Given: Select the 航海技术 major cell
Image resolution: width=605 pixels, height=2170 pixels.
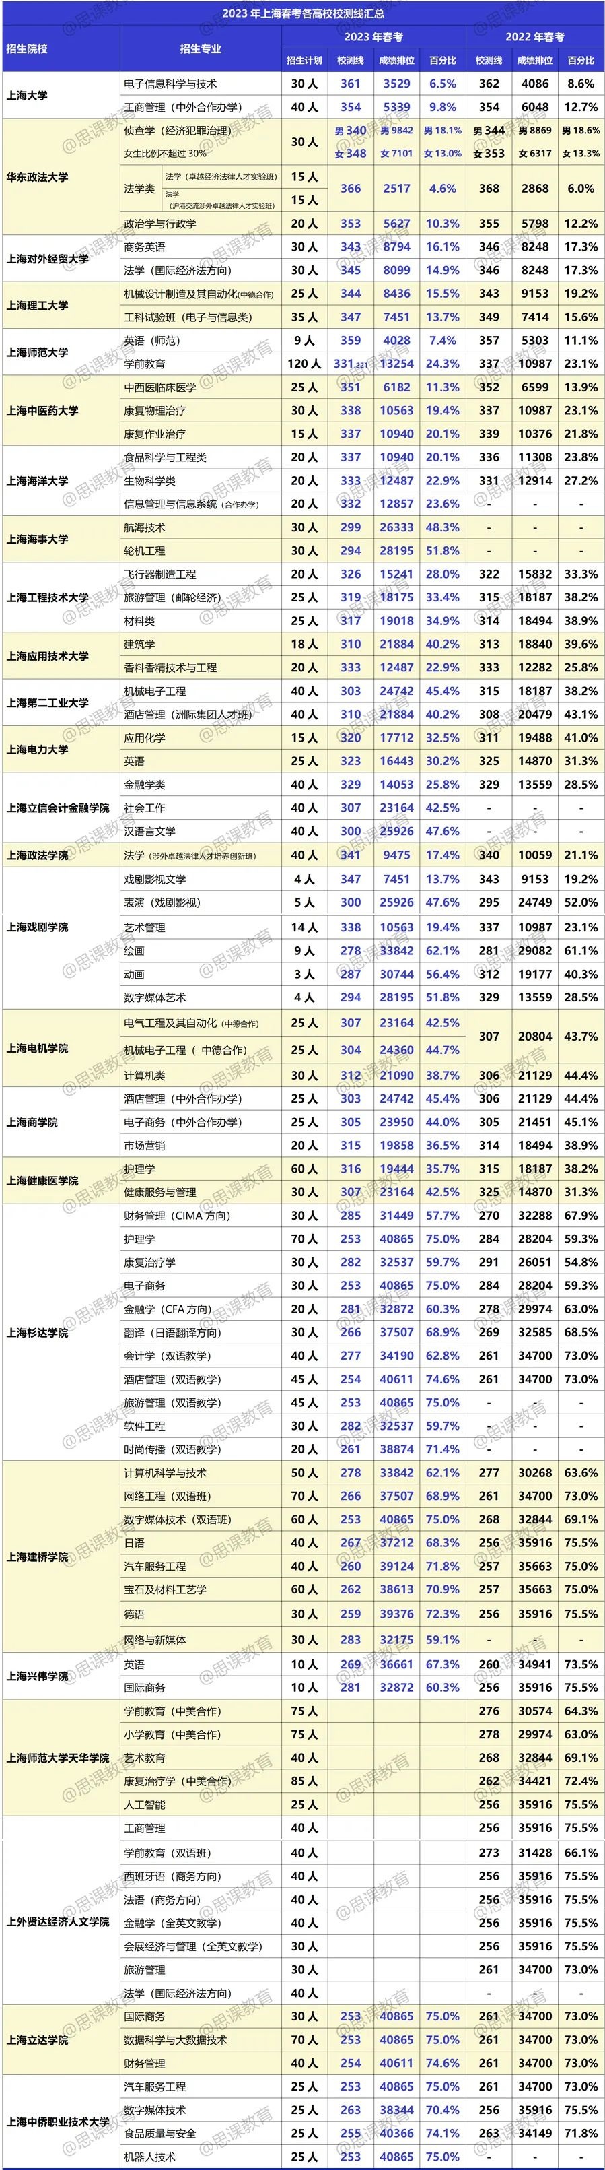Looking at the screenshot, I should click(x=145, y=527).
